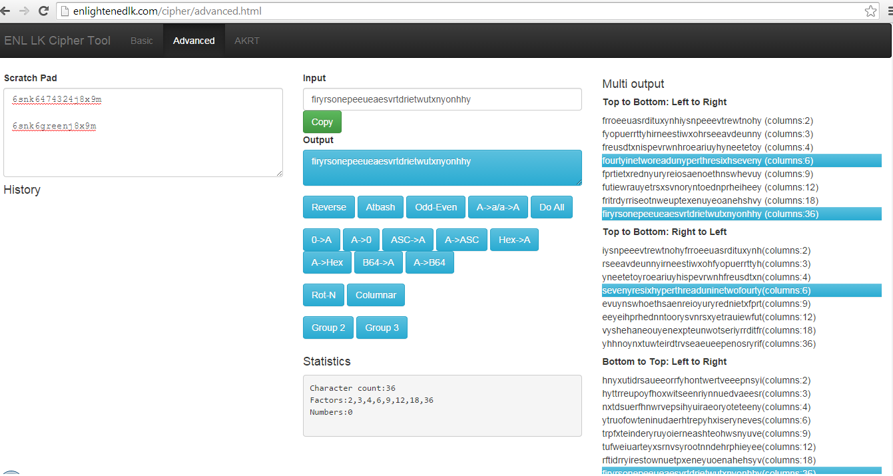Open the AKRT tab
893x476 pixels.
tap(247, 41)
